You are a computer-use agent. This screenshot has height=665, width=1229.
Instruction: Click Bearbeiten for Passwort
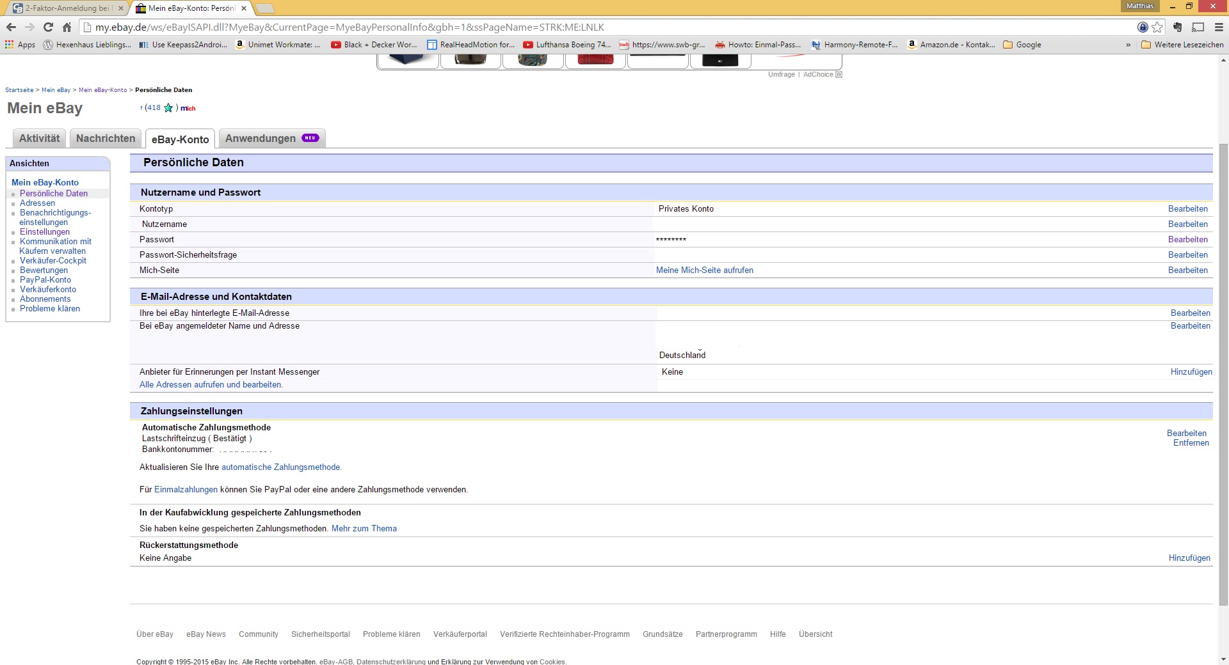tap(1187, 239)
